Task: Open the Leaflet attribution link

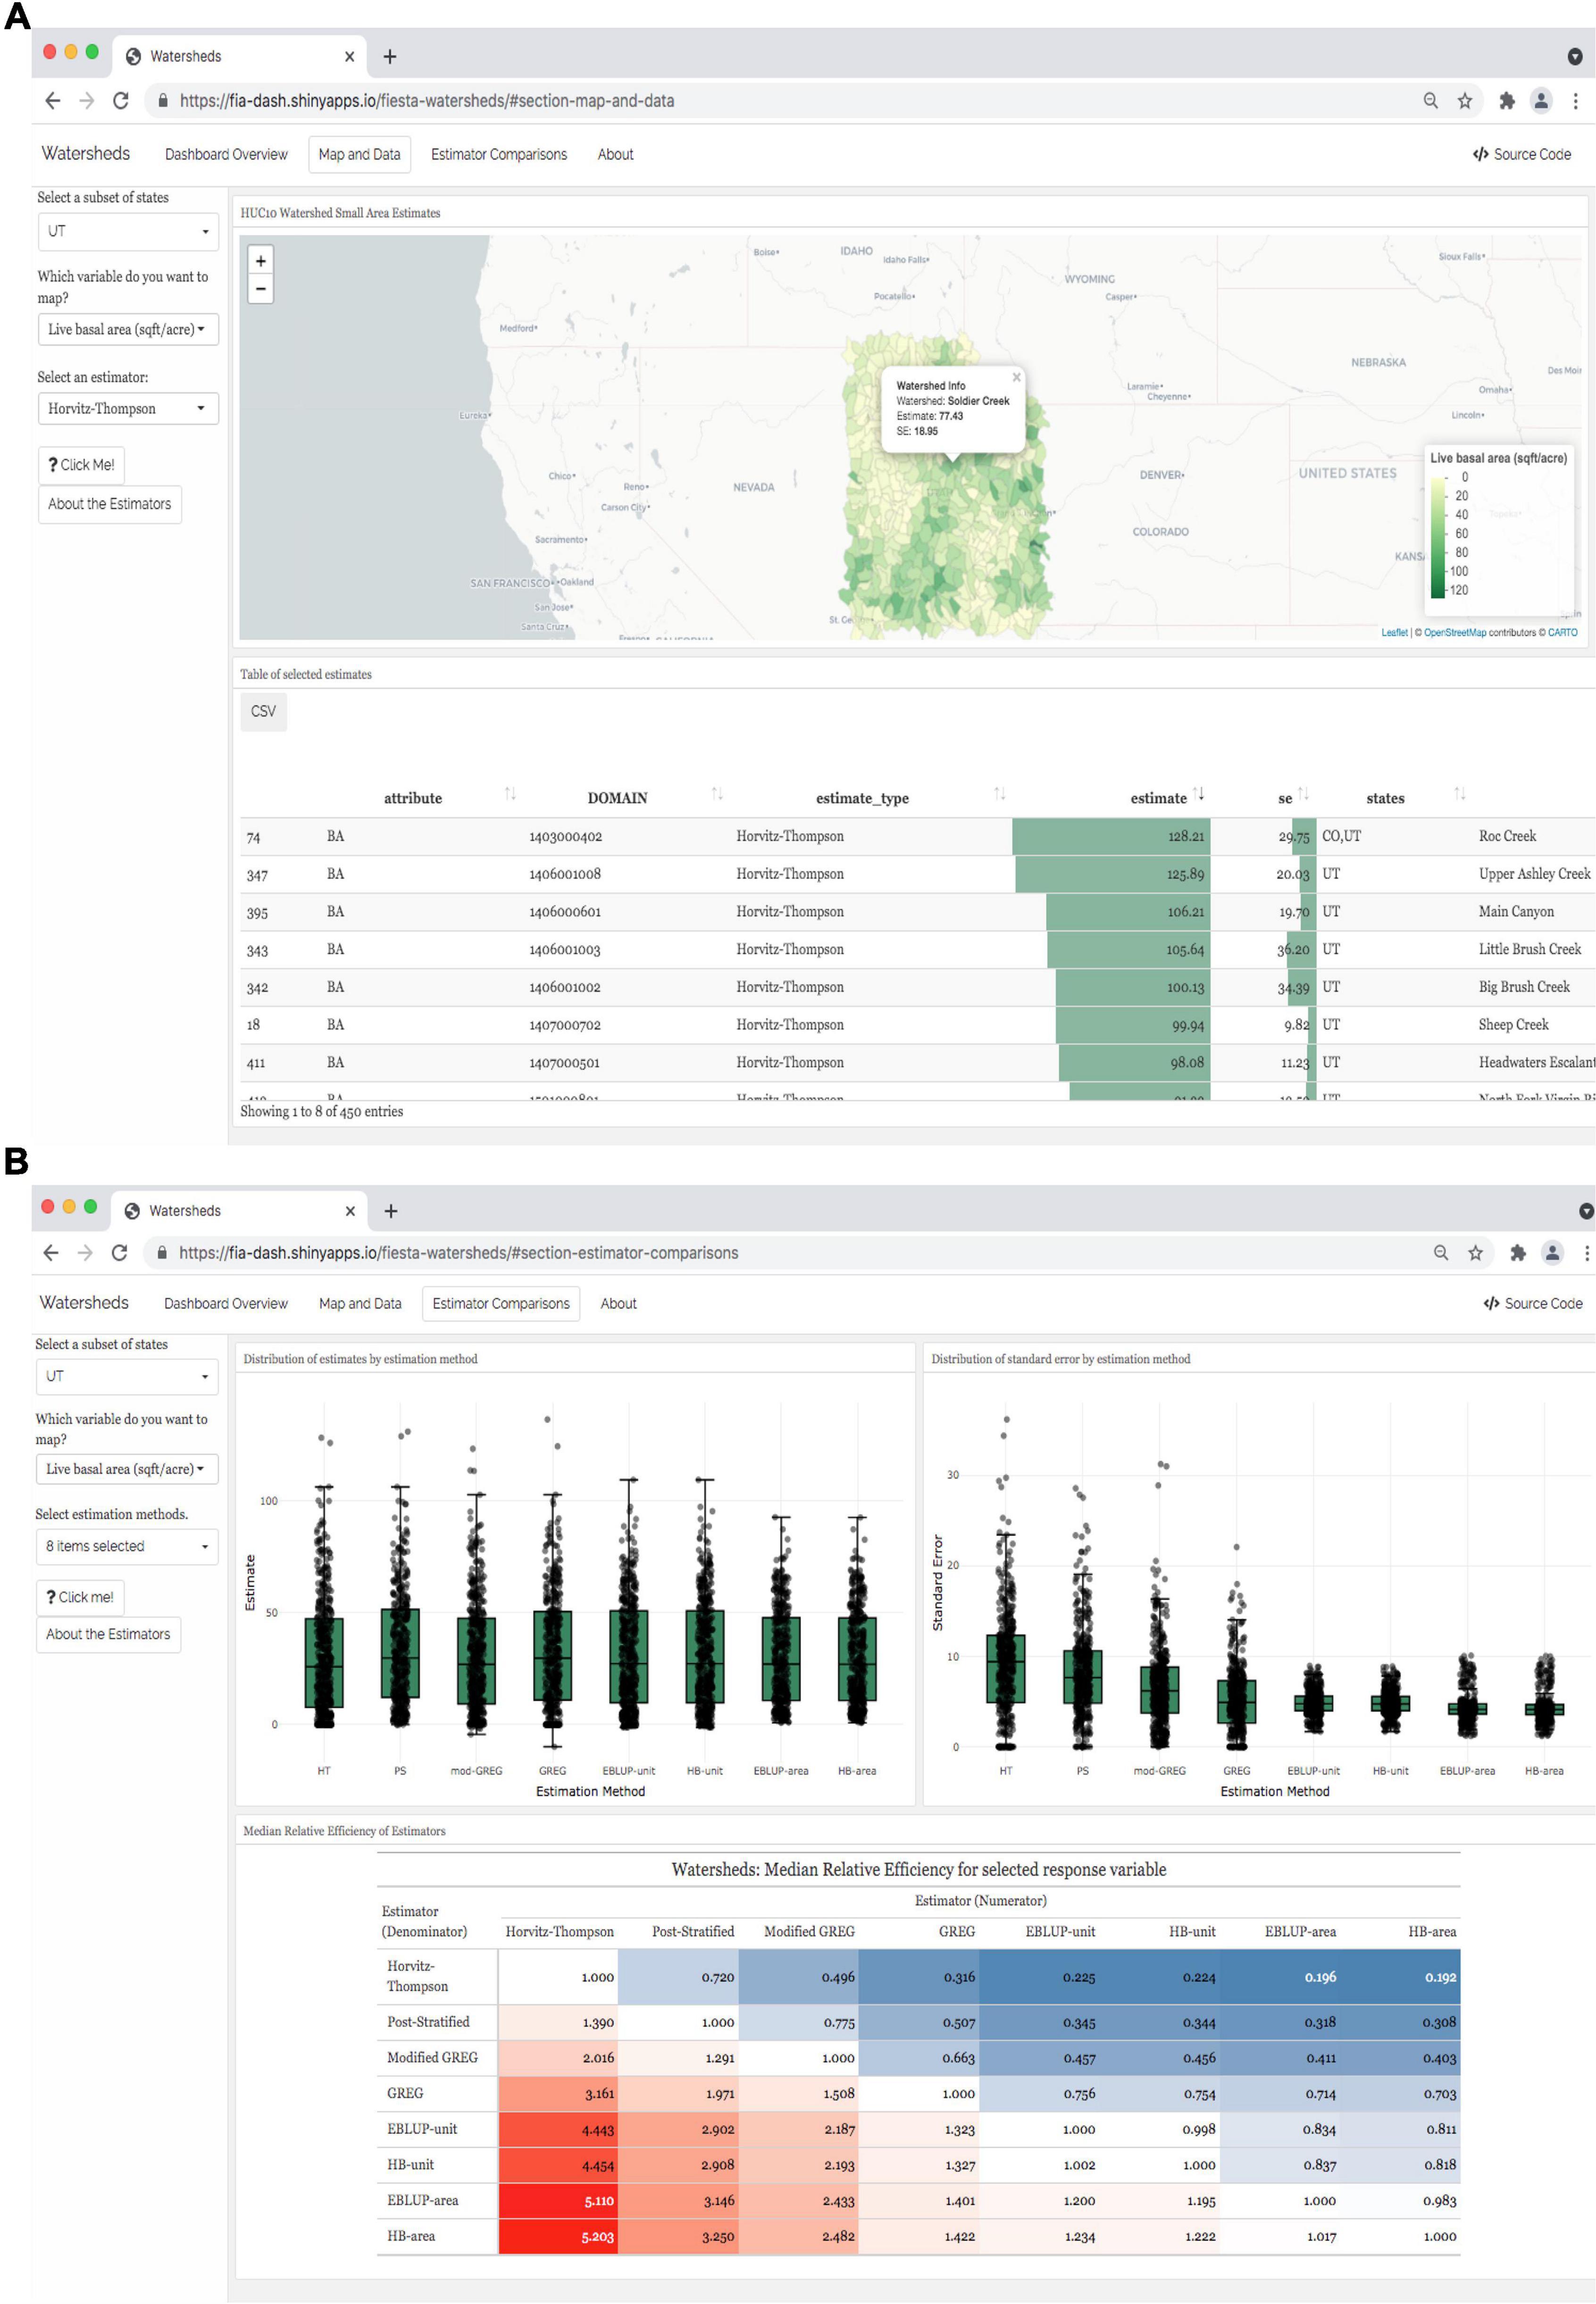Action: [x=1394, y=632]
